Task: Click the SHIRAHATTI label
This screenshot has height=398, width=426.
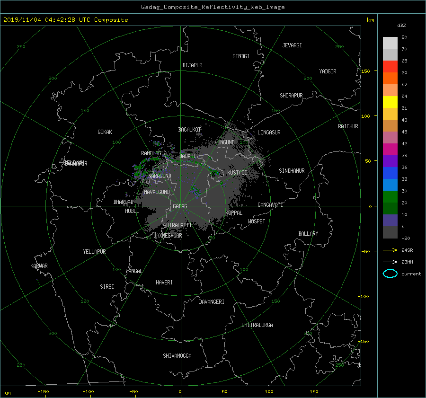Action: pyautogui.click(x=177, y=225)
